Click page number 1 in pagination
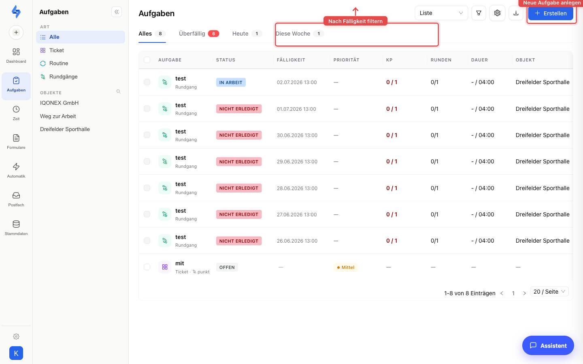This screenshot has height=364, width=583. 513,293
